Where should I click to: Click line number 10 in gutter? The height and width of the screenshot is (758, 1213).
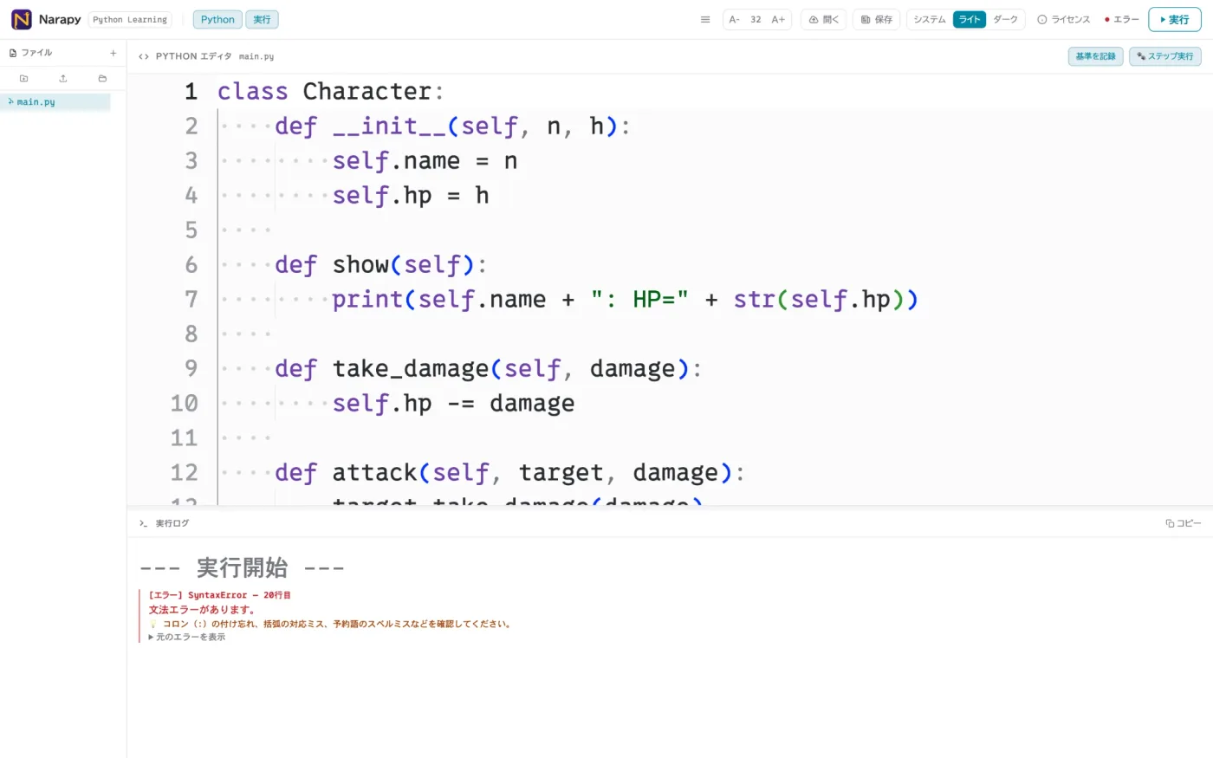pyautogui.click(x=185, y=403)
